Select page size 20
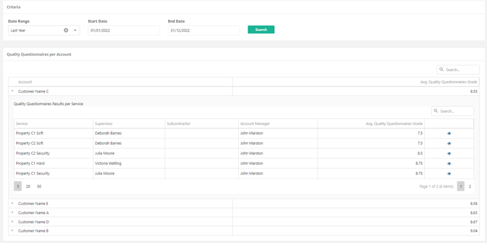The image size is (487, 243). (x=28, y=186)
